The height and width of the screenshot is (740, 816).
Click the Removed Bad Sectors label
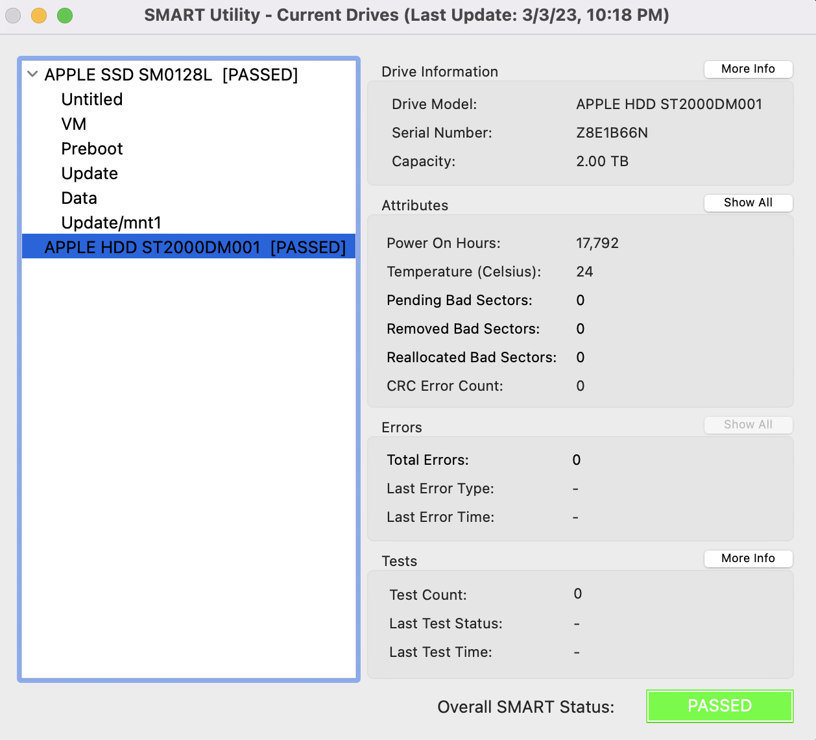coord(463,328)
